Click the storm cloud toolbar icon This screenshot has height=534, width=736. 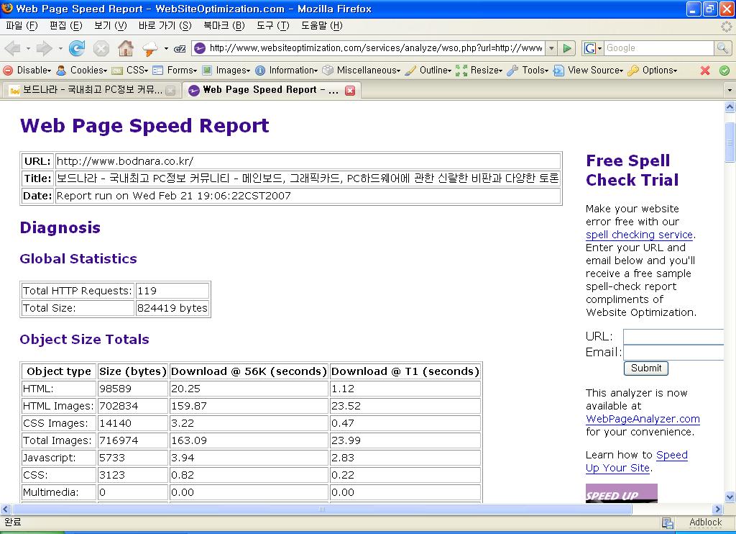click(x=150, y=48)
